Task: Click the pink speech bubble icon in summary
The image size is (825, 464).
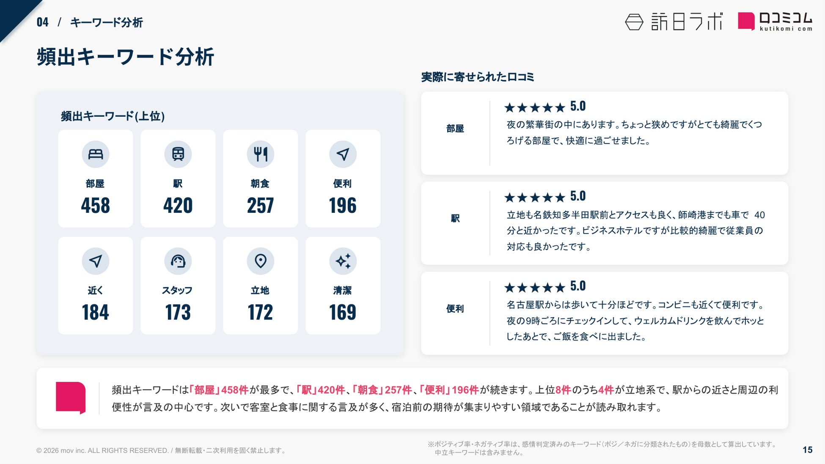Action: click(x=71, y=398)
